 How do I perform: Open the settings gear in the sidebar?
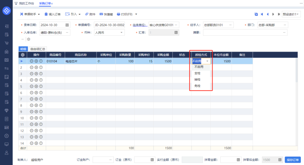(6, 136)
